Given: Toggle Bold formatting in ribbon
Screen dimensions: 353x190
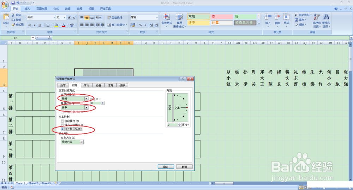Looking at the screenshot, I should [29, 25].
